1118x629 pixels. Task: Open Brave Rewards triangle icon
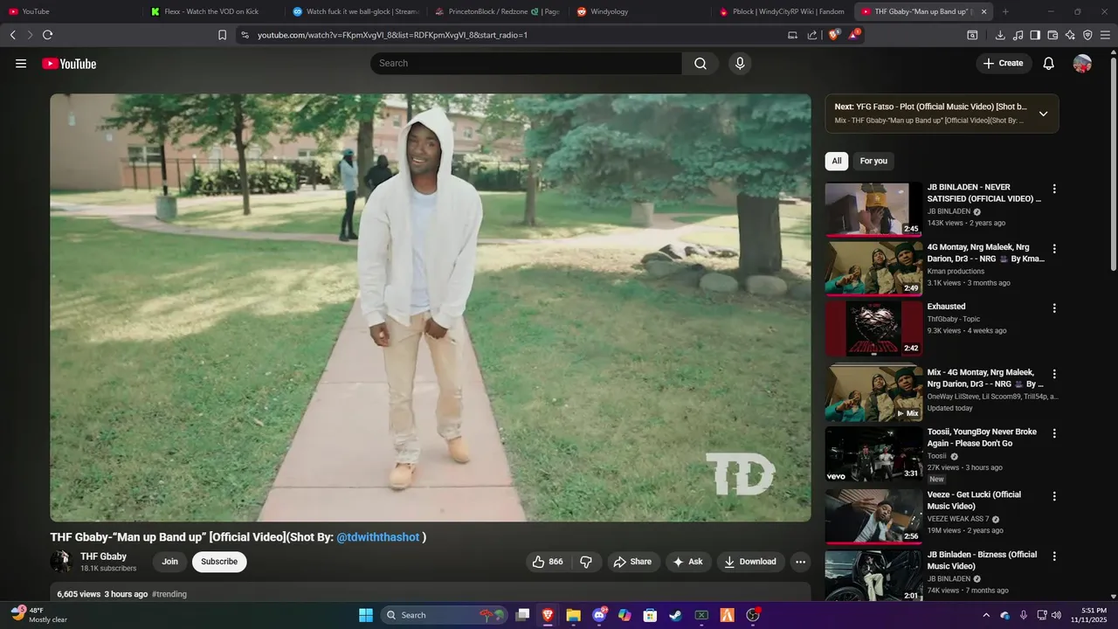click(x=853, y=35)
